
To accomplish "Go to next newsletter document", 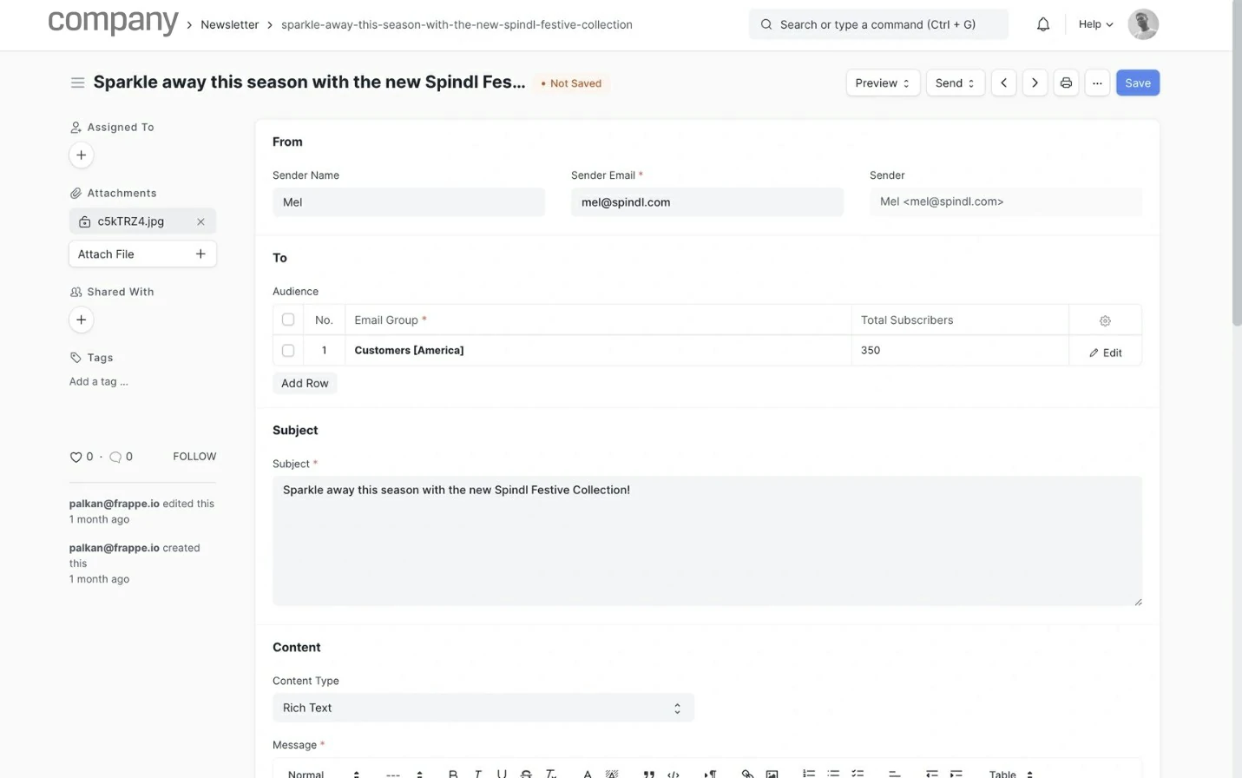I will [1035, 83].
